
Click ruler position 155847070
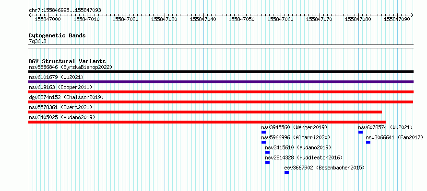320,19
